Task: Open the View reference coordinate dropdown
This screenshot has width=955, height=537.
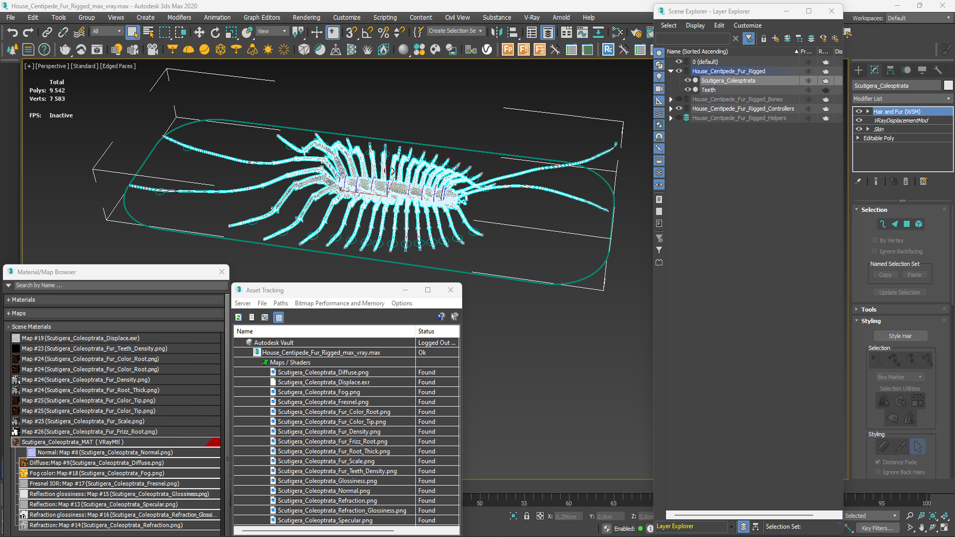Action: 272,31
